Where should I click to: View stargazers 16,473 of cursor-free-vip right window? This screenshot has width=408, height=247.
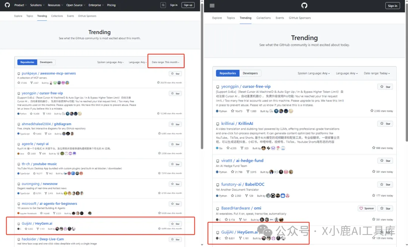click(236, 111)
